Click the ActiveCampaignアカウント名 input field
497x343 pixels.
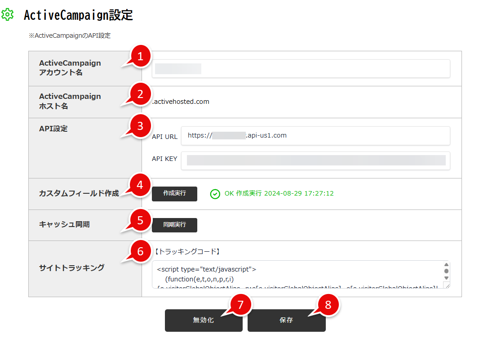click(x=301, y=68)
